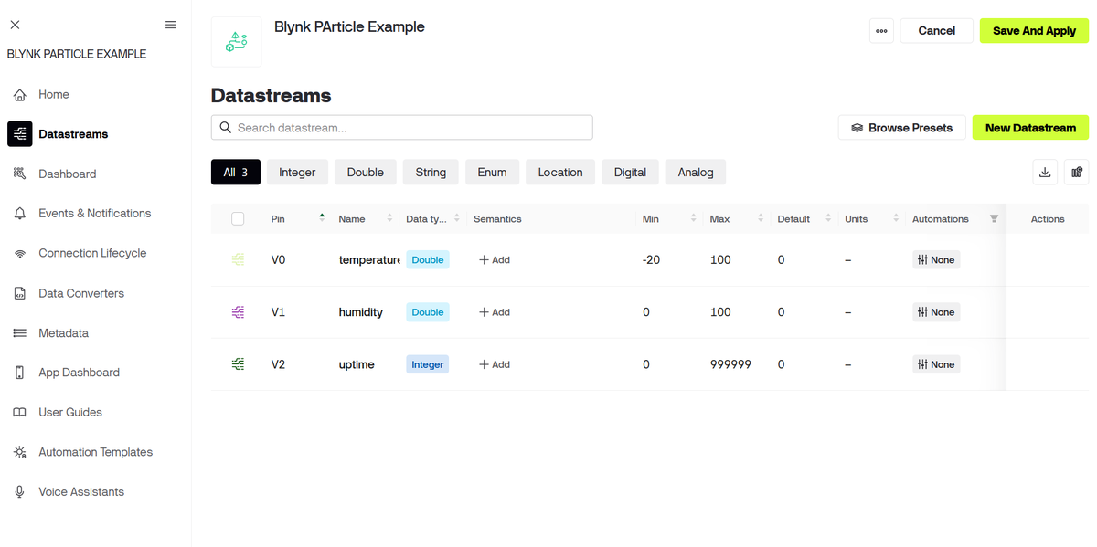Click the 999999 max value

tap(730, 364)
